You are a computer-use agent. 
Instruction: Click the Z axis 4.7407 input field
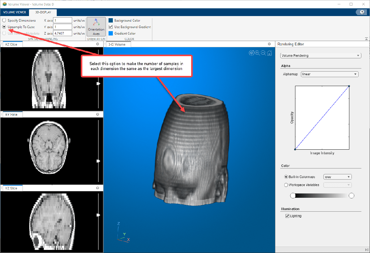[x=63, y=33]
